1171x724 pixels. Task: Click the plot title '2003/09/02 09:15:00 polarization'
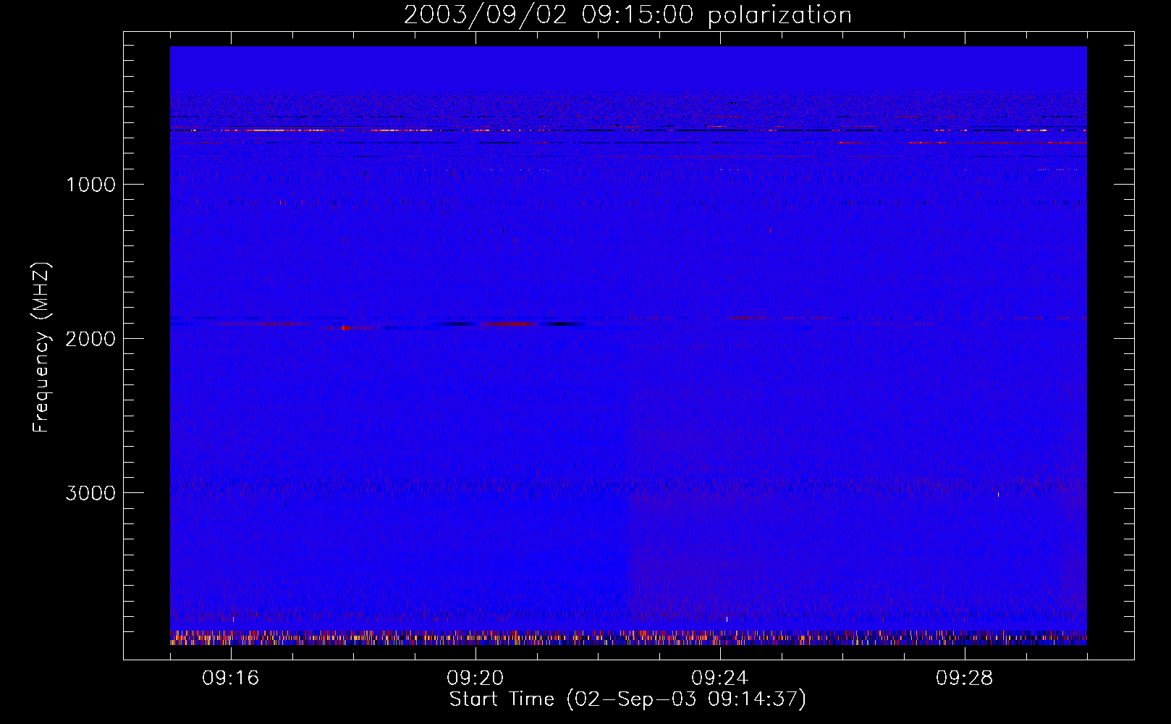coord(627,15)
